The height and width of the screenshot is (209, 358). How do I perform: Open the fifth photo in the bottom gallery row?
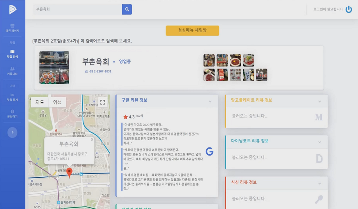point(262,75)
